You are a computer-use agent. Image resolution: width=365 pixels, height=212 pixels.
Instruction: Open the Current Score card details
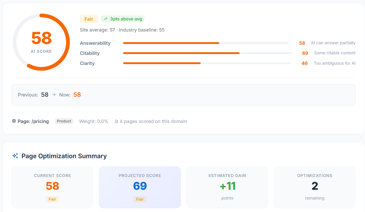[52, 187]
